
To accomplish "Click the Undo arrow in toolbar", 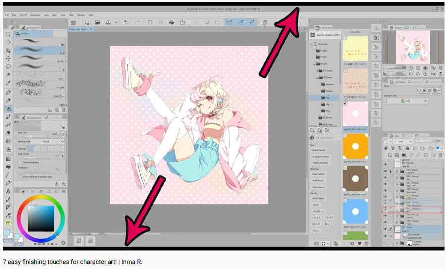I will (126, 22).
